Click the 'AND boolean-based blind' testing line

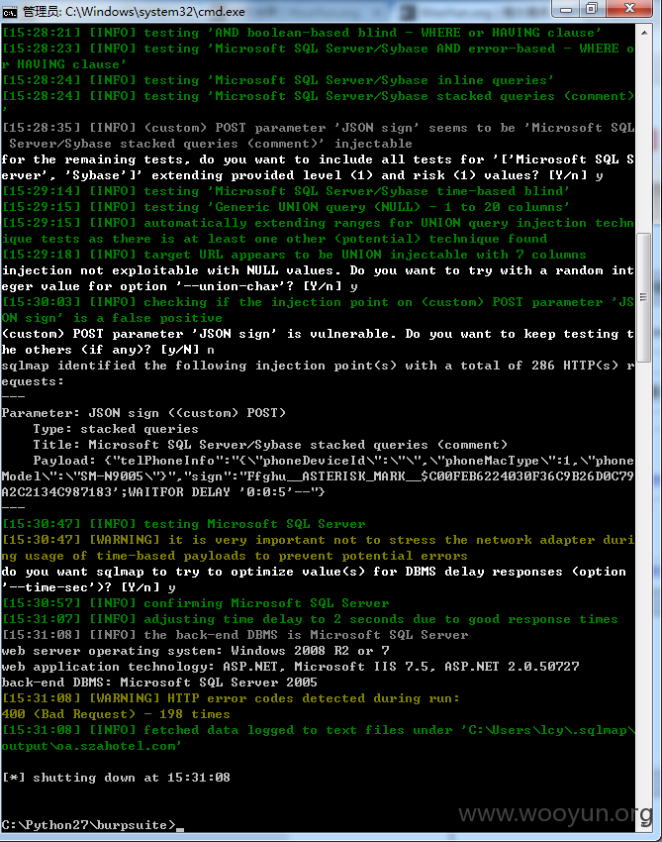[x=302, y=33]
